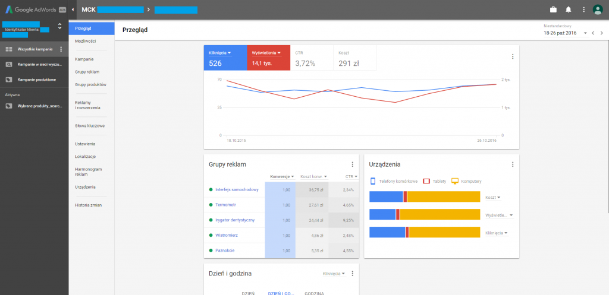The width and height of the screenshot is (609, 295).
Task: Open the date range dropdown 18-26 paź 2016
Action: pyautogui.click(x=566, y=33)
